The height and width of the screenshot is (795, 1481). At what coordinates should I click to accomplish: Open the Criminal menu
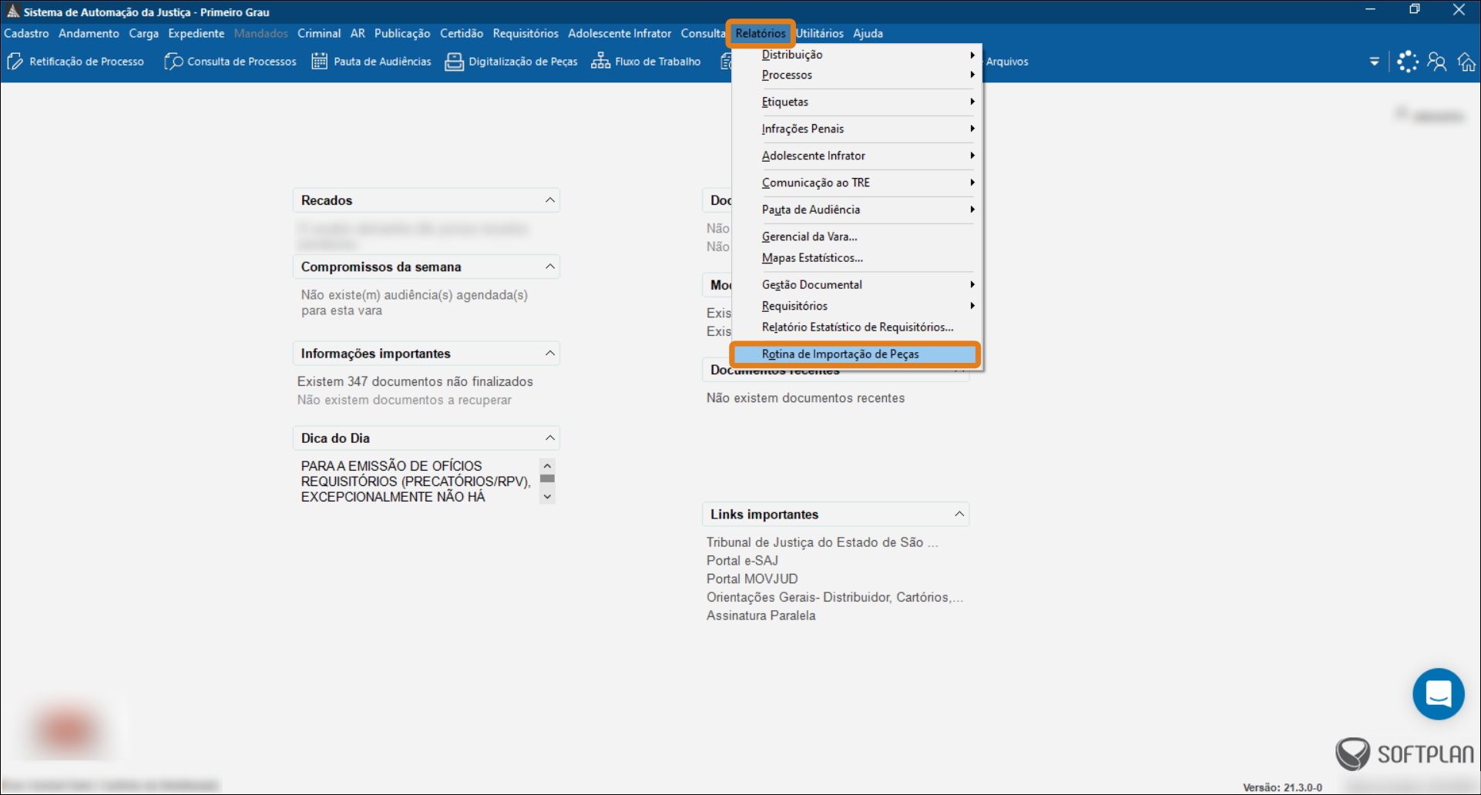[x=319, y=33]
